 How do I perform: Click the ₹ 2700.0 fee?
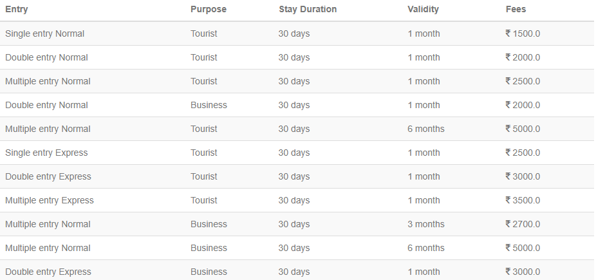click(x=523, y=224)
